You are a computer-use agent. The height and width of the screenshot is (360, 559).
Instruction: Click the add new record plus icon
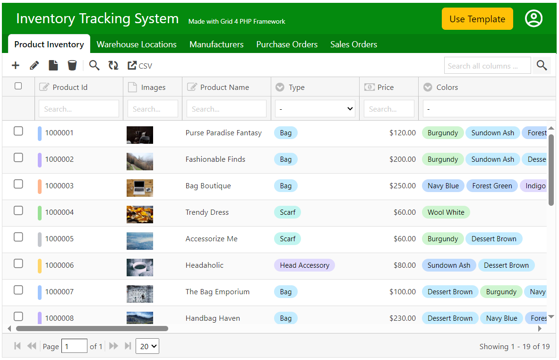tap(16, 66)
